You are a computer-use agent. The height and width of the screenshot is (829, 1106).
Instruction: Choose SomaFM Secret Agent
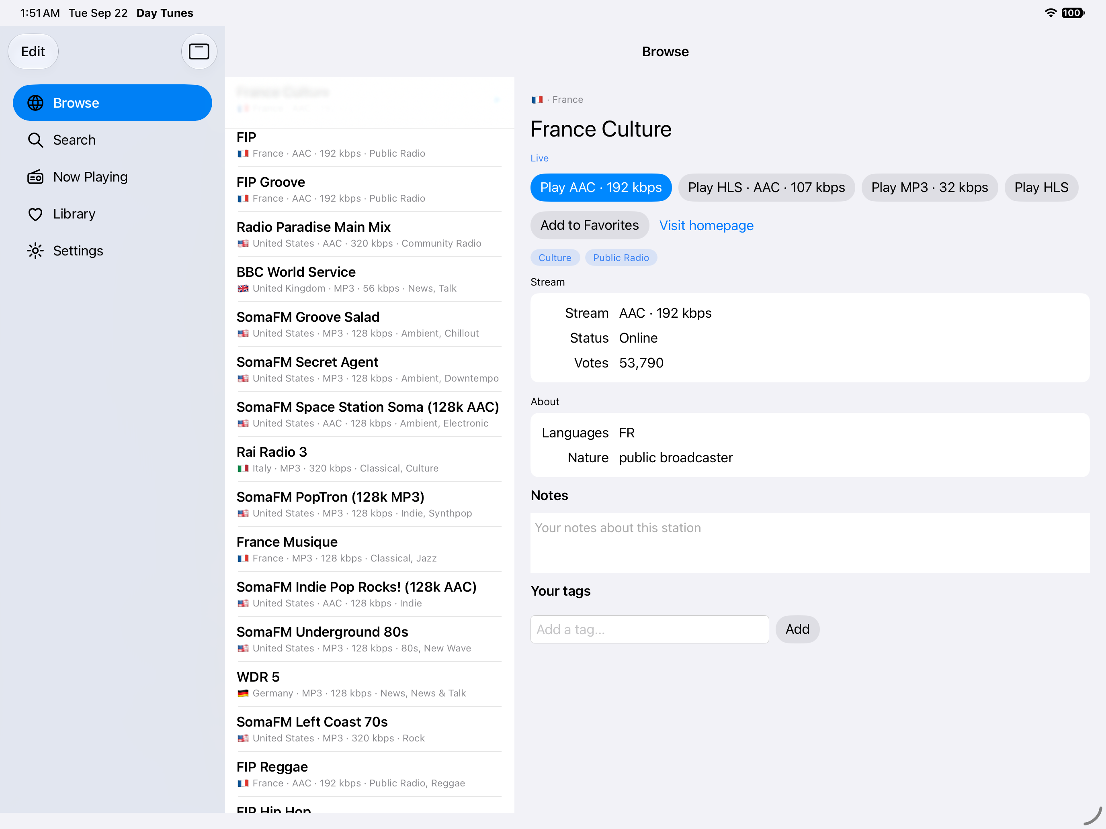pos(369,369)
